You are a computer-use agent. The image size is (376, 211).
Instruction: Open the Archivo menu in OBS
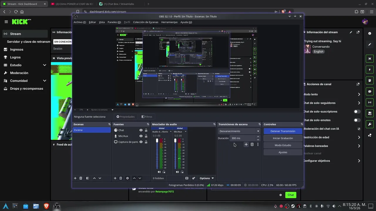click(x=80, y=22)
